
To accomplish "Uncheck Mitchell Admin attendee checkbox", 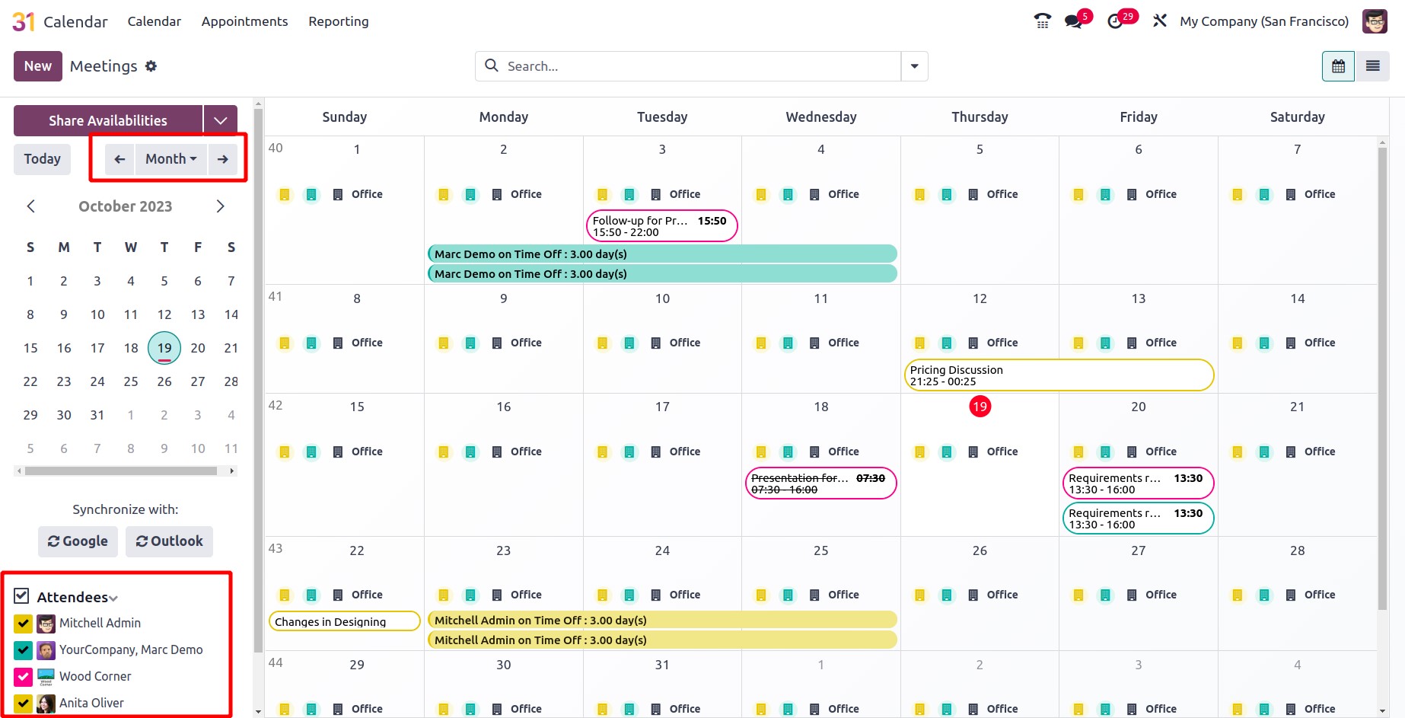I will pos(23,624).
